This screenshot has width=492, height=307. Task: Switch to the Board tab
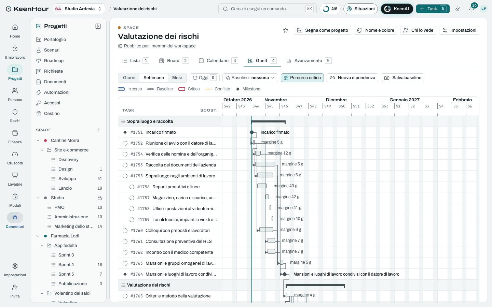[x=174, y=61]
